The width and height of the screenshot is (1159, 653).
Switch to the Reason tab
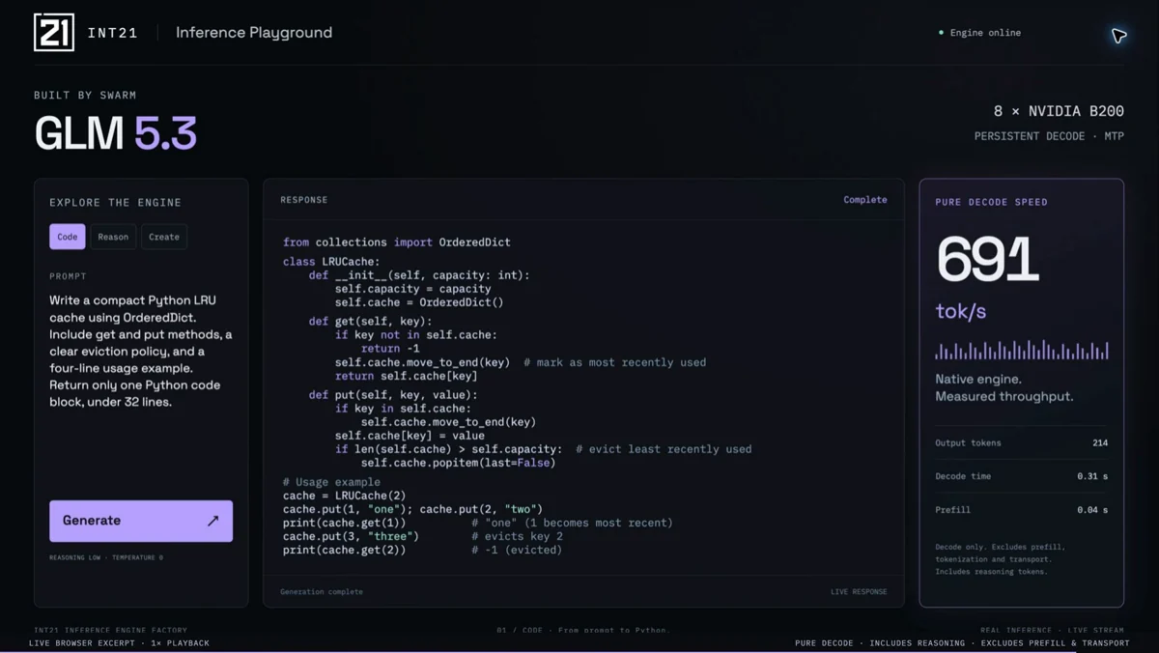coord(113,237)
